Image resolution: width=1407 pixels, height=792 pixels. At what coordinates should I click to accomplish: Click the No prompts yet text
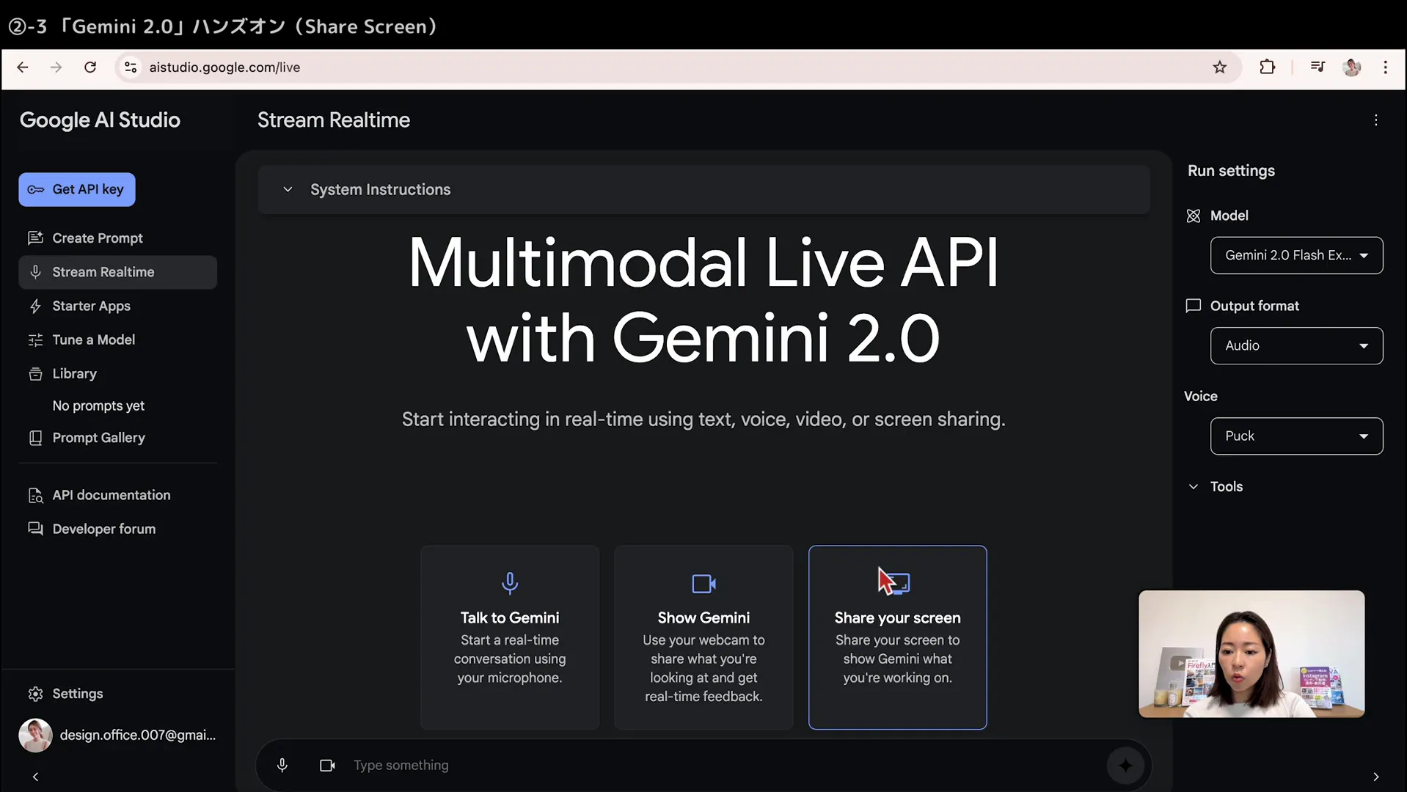[x=98, y=406]
